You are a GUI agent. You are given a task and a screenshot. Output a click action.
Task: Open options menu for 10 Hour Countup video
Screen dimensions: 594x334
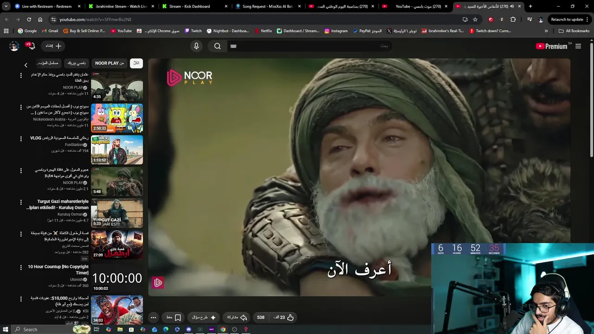point(20,267)
